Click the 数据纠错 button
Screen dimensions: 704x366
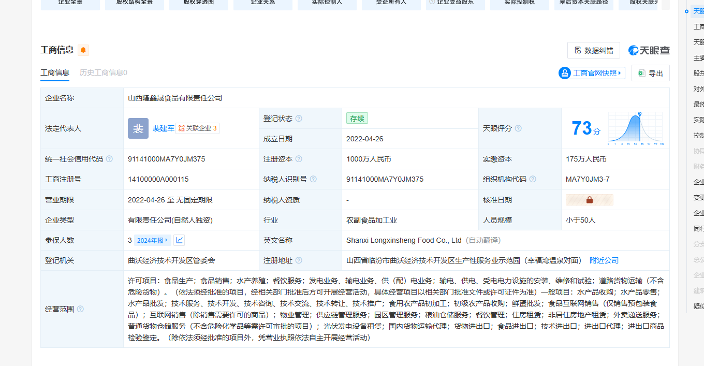coord(594,50)
